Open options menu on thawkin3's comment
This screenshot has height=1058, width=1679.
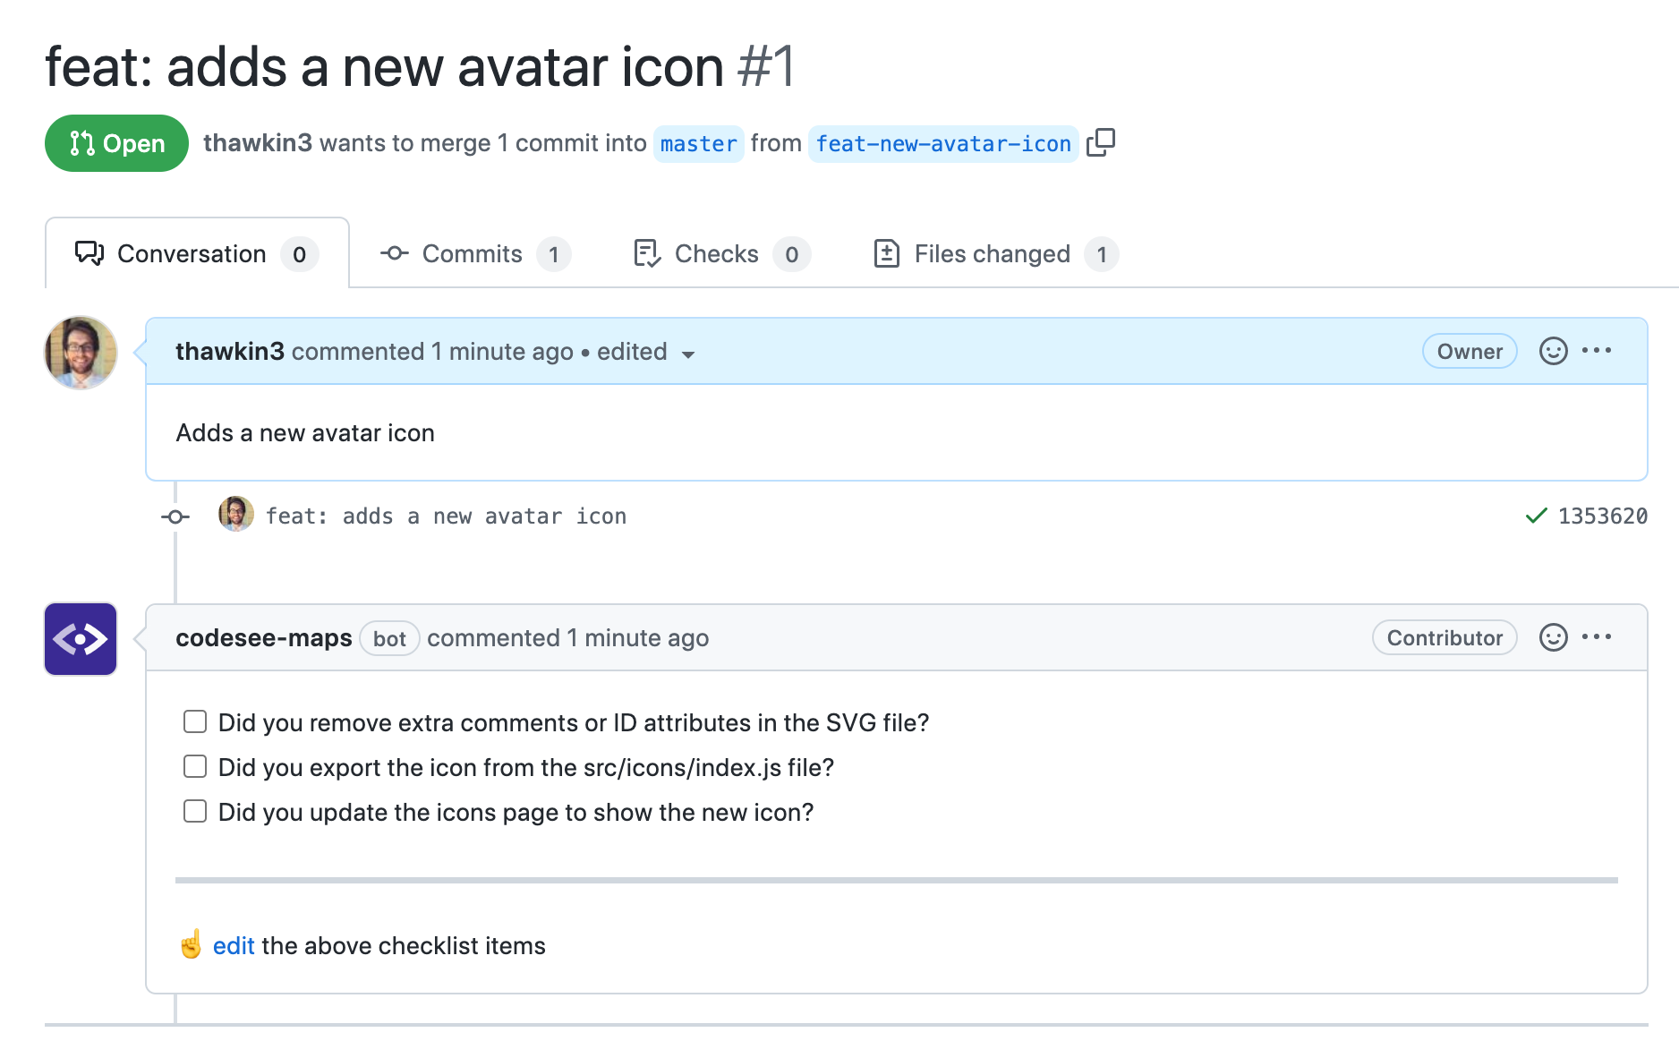click(x=1597, y=351)
